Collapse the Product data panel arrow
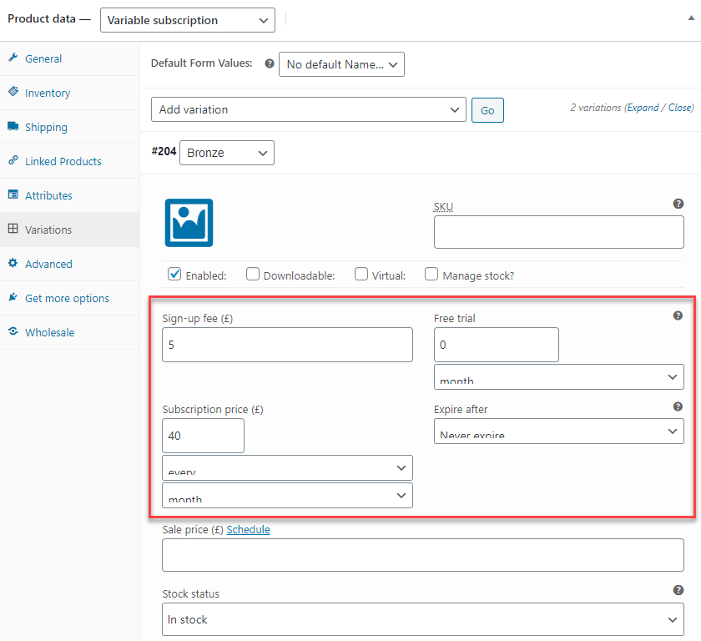This screenshot has width=701, height=641. 691,18
